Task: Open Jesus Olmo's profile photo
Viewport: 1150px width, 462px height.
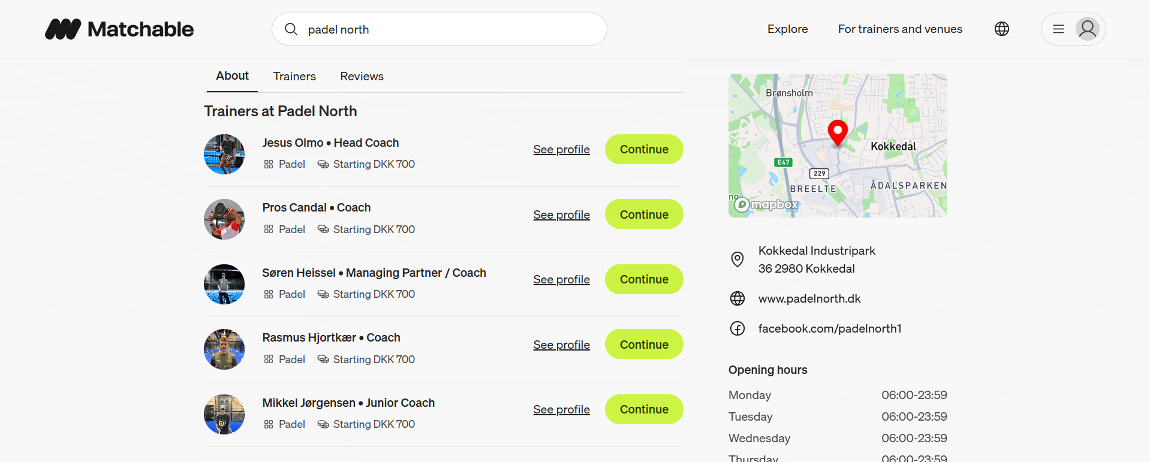Action: pos(224,154)
